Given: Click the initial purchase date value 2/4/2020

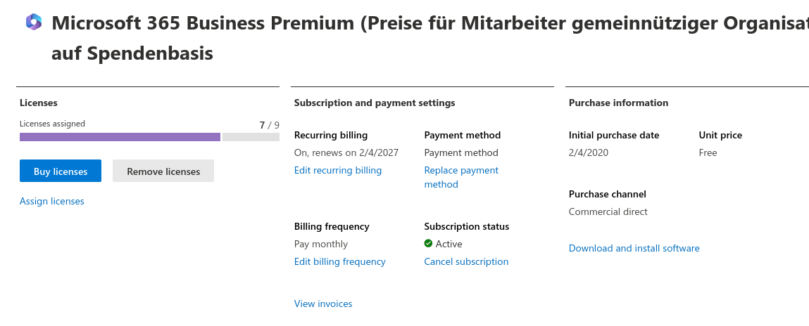Looking at the screenshot, I should (x=589, y=153).
